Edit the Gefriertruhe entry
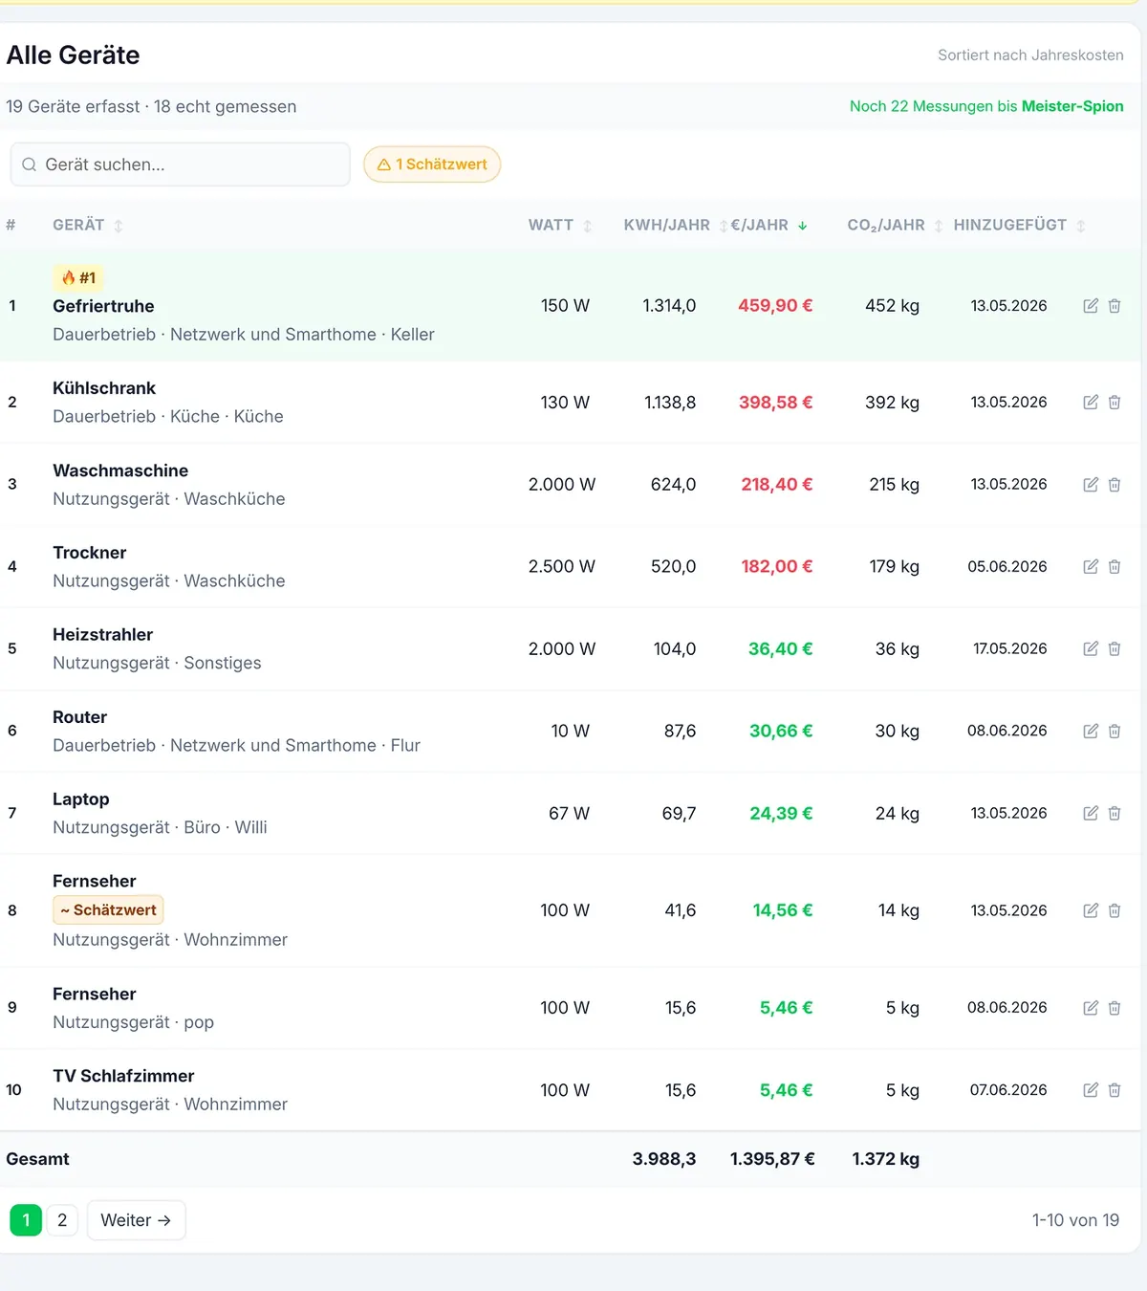The width and height of the screenshot is (1147, 1291). click(x=1091, y=306)
